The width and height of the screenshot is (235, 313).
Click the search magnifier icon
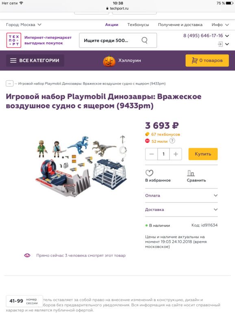point(144,40)
